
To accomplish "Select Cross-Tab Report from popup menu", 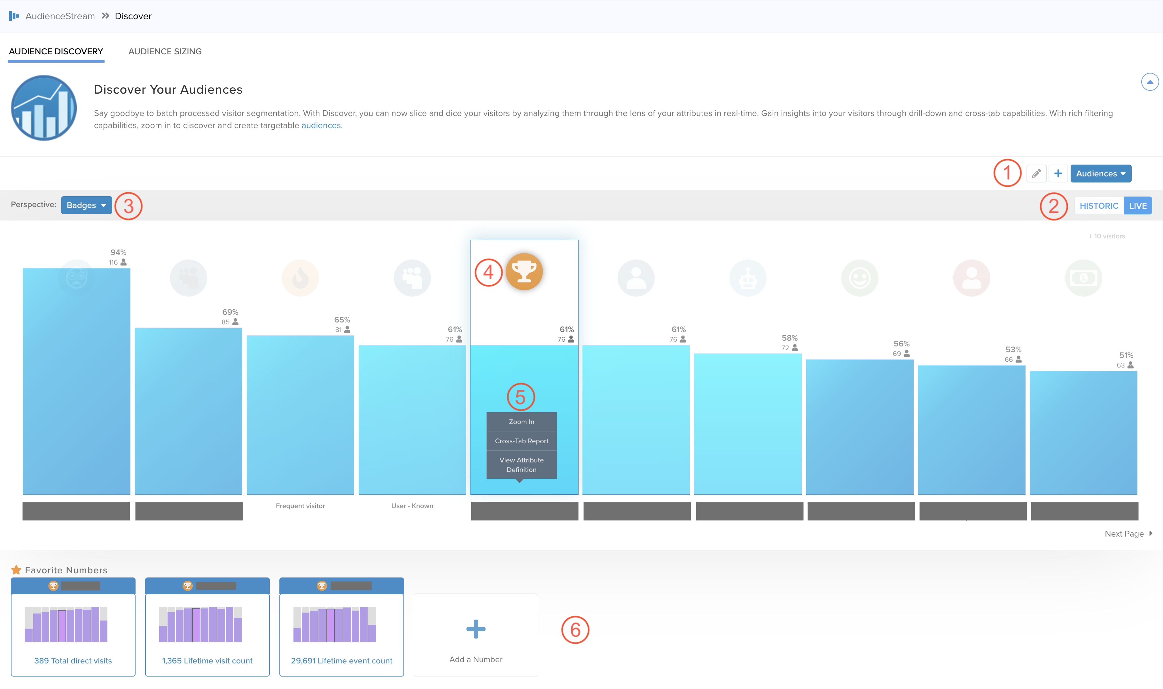I will coord(521,441).
